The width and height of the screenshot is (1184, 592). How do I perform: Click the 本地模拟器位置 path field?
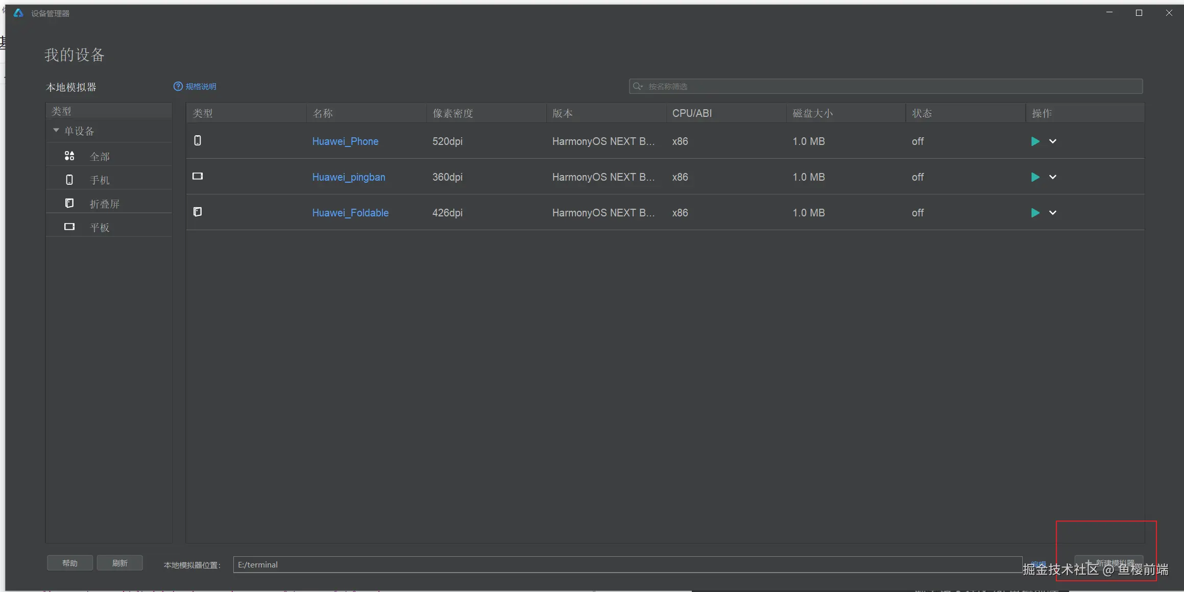click(627, 564)
